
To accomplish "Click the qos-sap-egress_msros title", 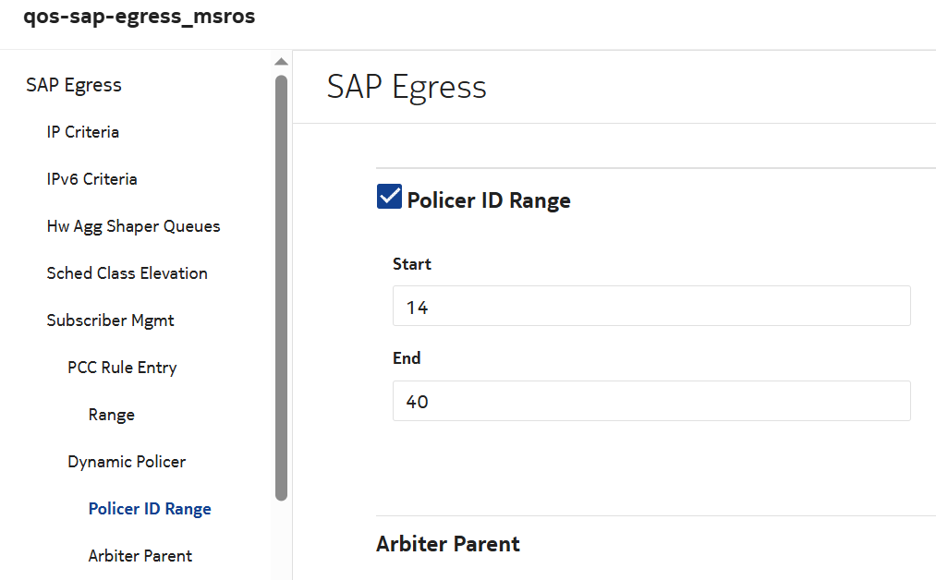I will [x=139, y=18].
